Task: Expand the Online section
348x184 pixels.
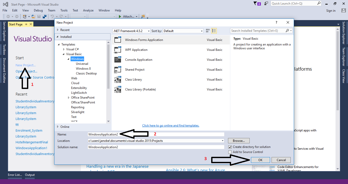Action: (x=58, y=127)
